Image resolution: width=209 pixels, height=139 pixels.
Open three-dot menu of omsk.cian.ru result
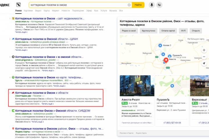pyautogui.click(x=67, y=42)
